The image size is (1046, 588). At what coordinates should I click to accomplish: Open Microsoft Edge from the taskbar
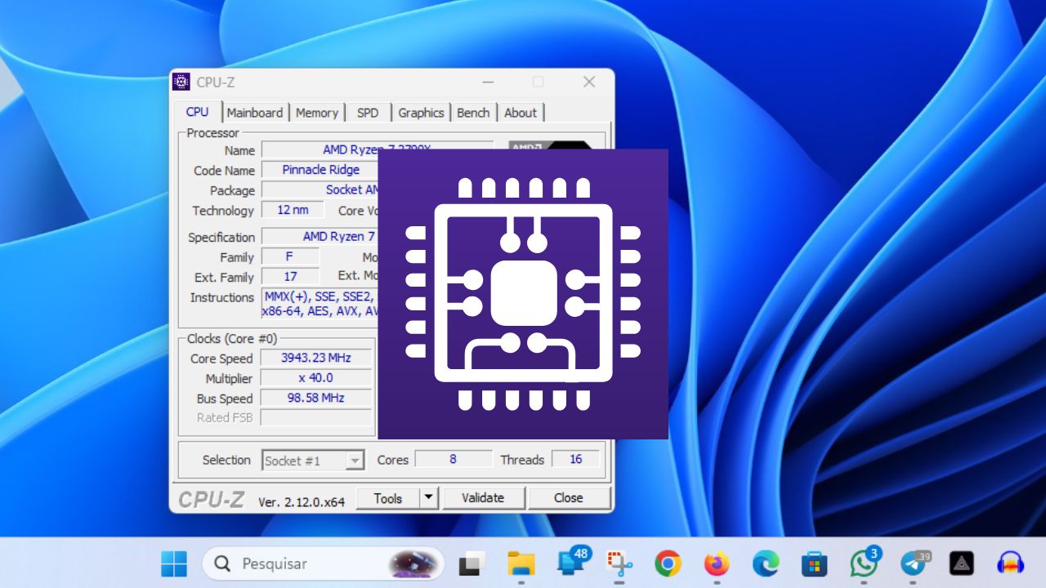click(x=766, y=563)
